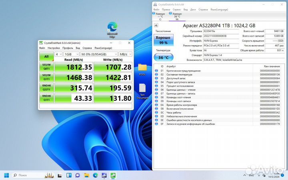The width and height of the screenshot is (288, 180).
Task: Open Профиль menu in CrystalDiskMark
Action: pos(68,48)
